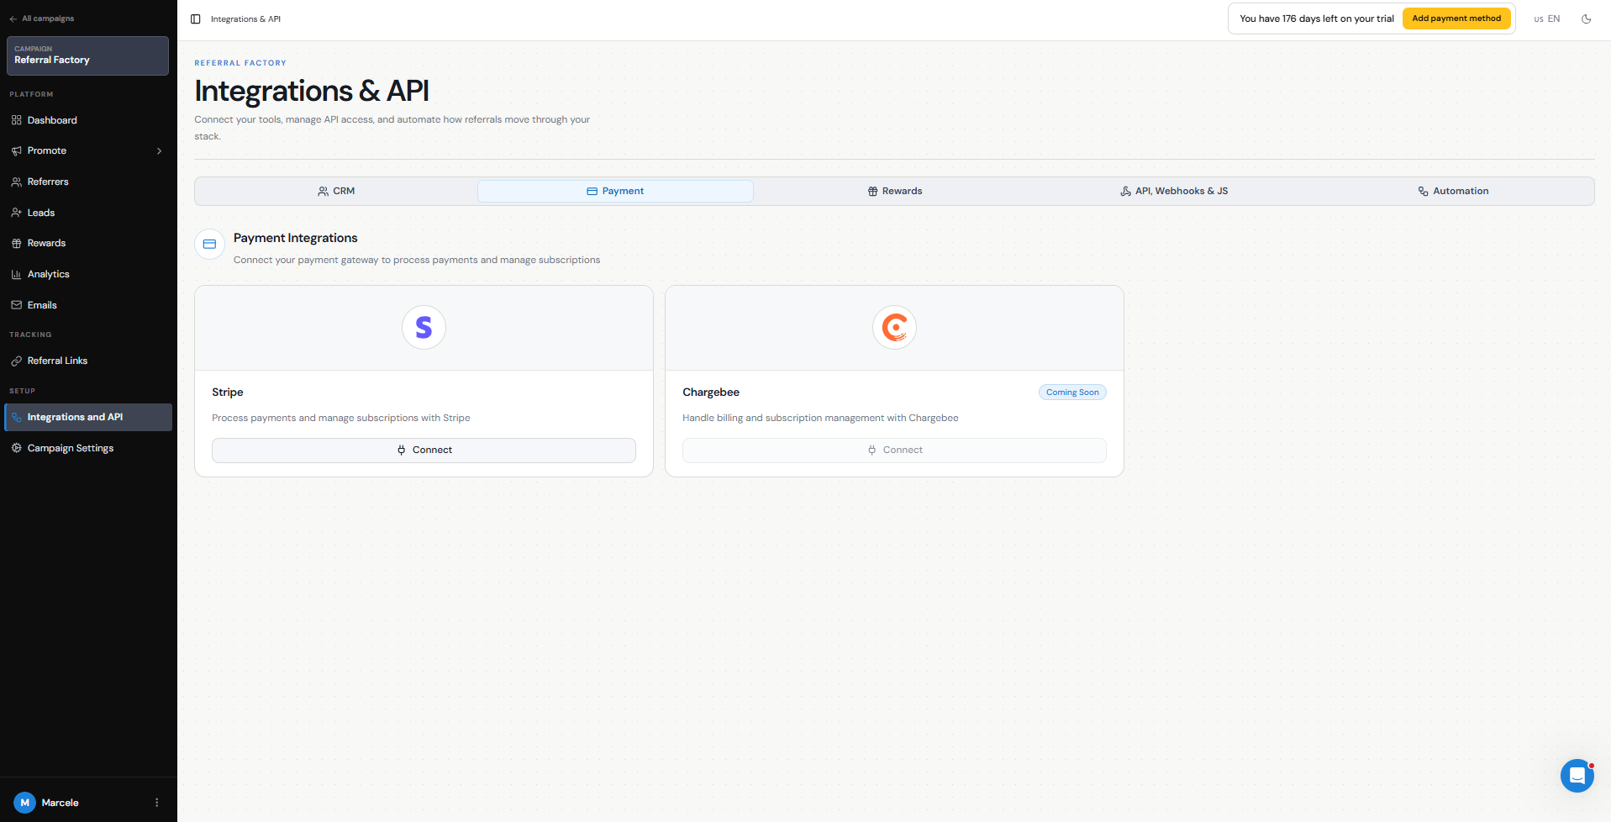Click the Coming Soon badge
The height and width of the screenshot is (822, 1611).
1072,393
